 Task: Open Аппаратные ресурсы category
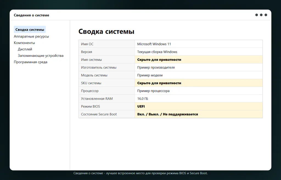tap(31, 36)
